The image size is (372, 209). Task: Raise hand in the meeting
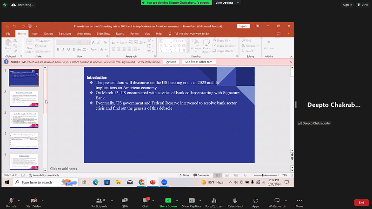click(x=235, y=200)
